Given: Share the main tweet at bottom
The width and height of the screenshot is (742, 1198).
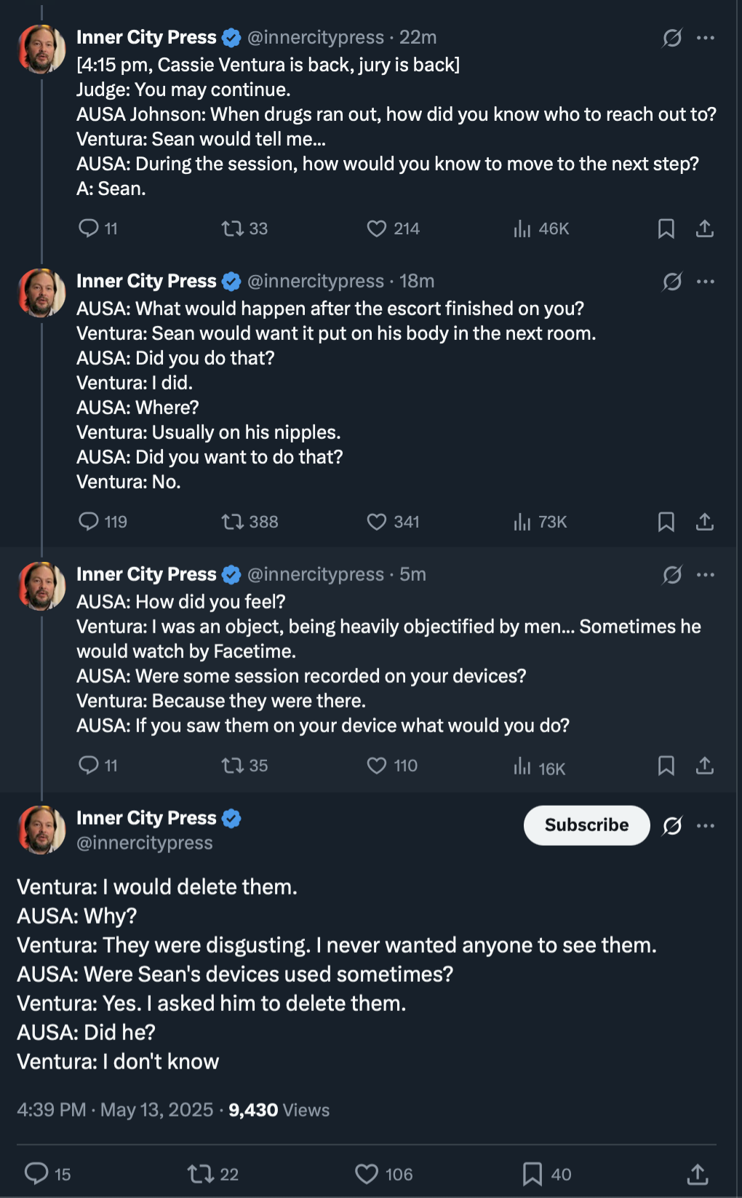Looking at the screenshot, I should [x=698, y=1173].
